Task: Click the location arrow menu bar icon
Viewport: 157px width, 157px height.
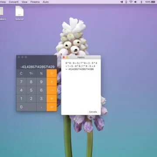Action: (122, 2)
